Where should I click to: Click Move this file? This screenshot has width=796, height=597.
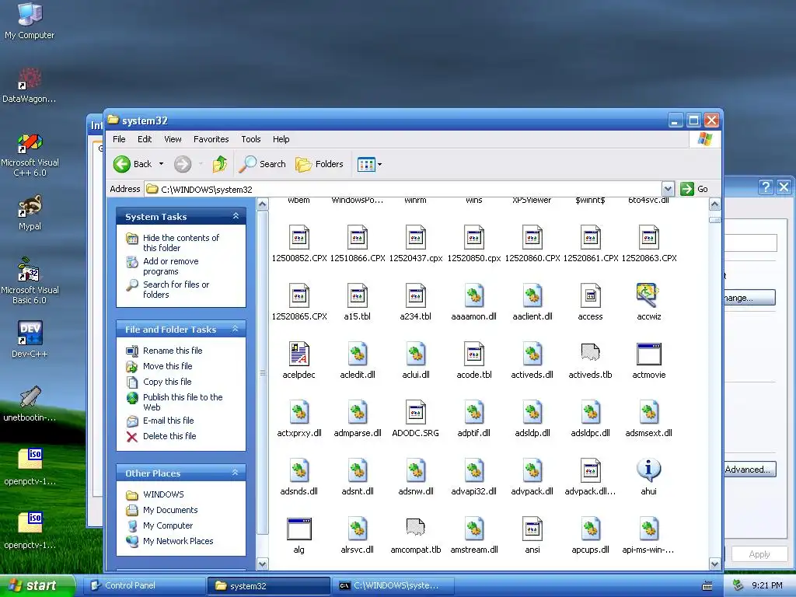168,366
